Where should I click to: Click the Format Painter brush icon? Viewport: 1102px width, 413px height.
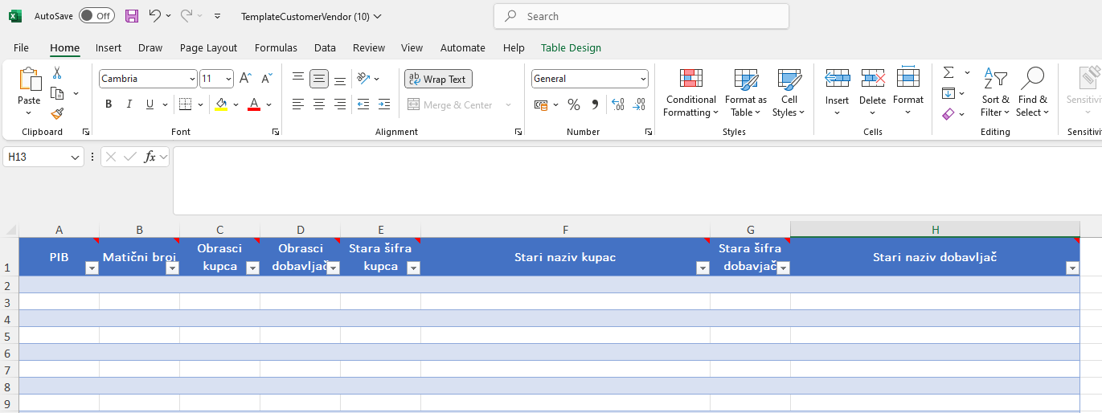[x=57, y=114]
